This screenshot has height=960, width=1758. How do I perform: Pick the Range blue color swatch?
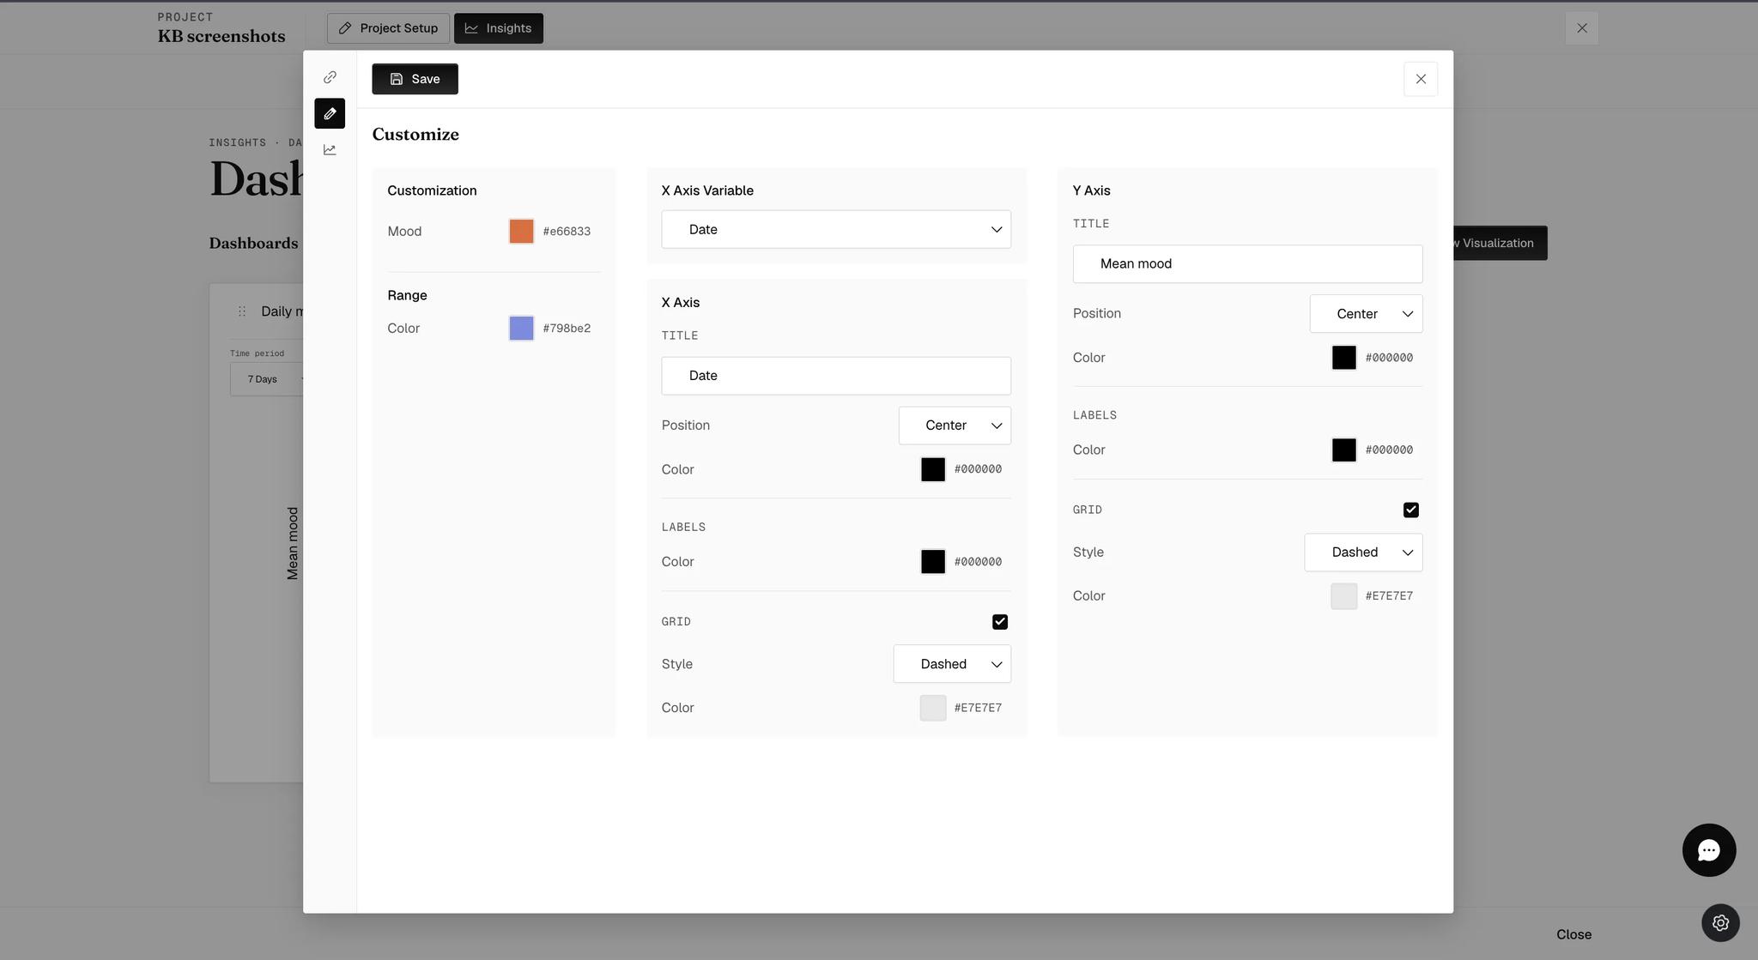point(521,329)
